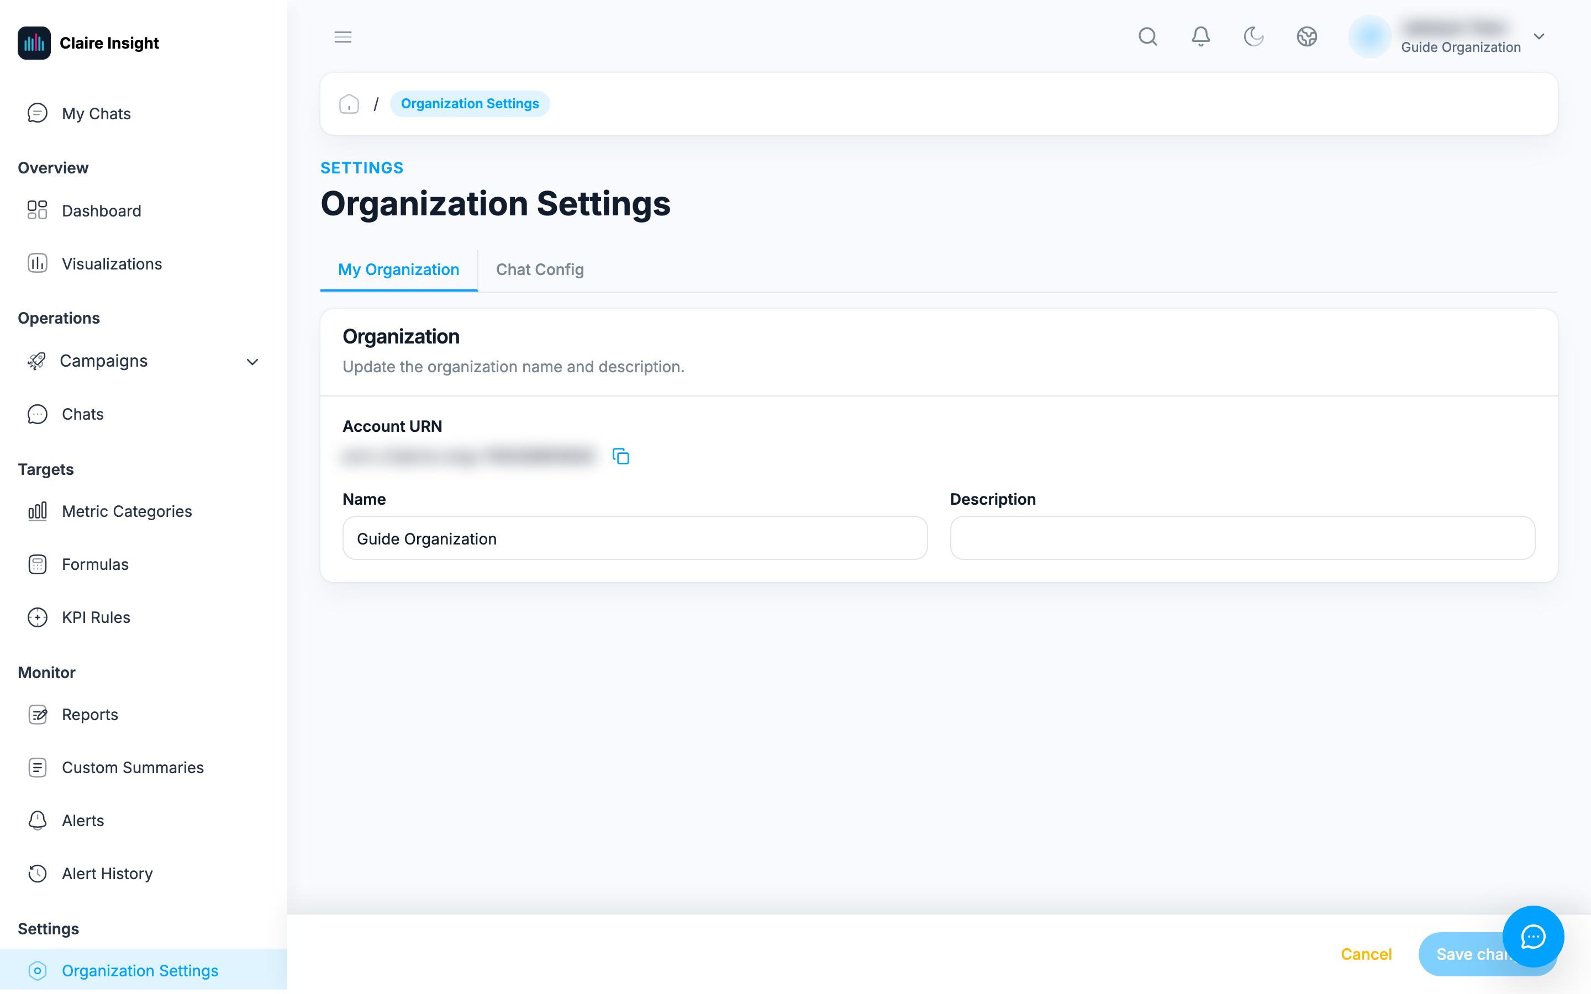Click the Name input field
The width and height of the screenshot is (1591, 994).
tap(635, 538)
